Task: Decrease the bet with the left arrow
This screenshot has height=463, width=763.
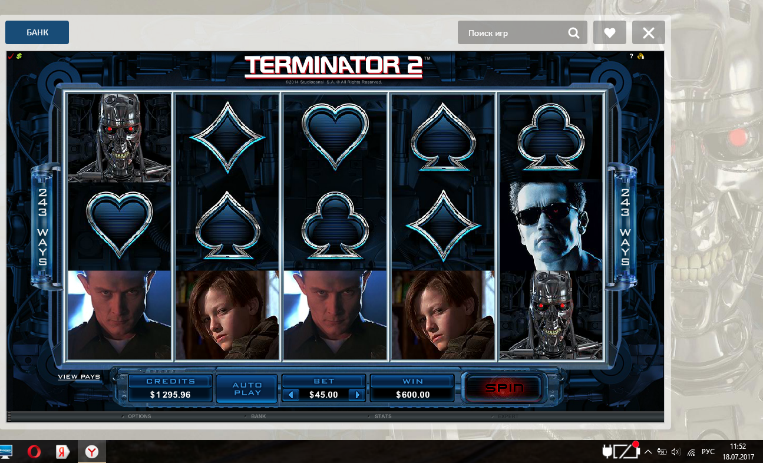Action: click(292, 395)
